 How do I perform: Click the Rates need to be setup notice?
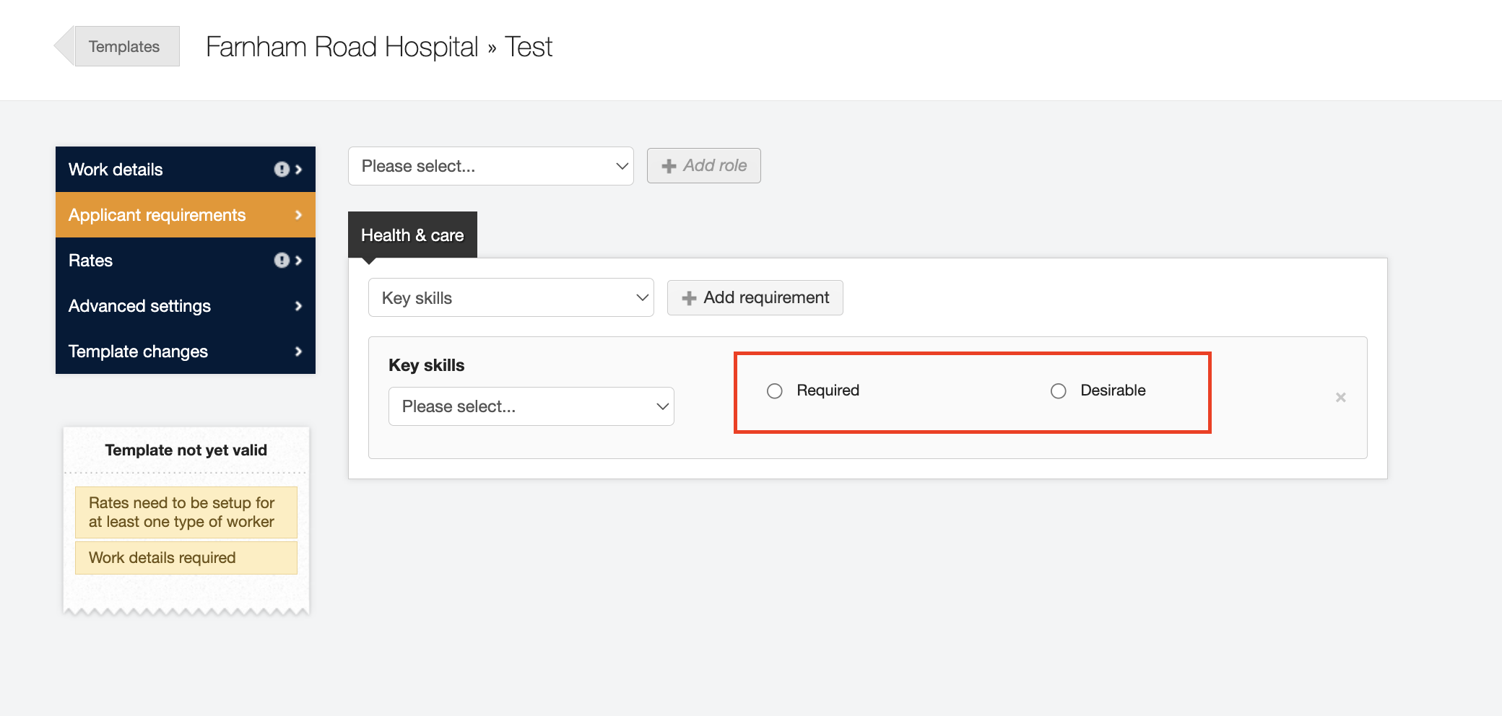click(x=186, y=512)
